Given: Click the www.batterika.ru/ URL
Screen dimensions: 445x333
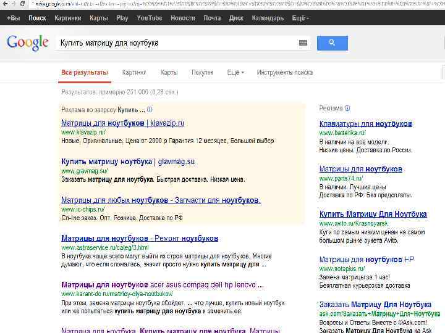Looking at the screenshot, I should click(342, 133).
